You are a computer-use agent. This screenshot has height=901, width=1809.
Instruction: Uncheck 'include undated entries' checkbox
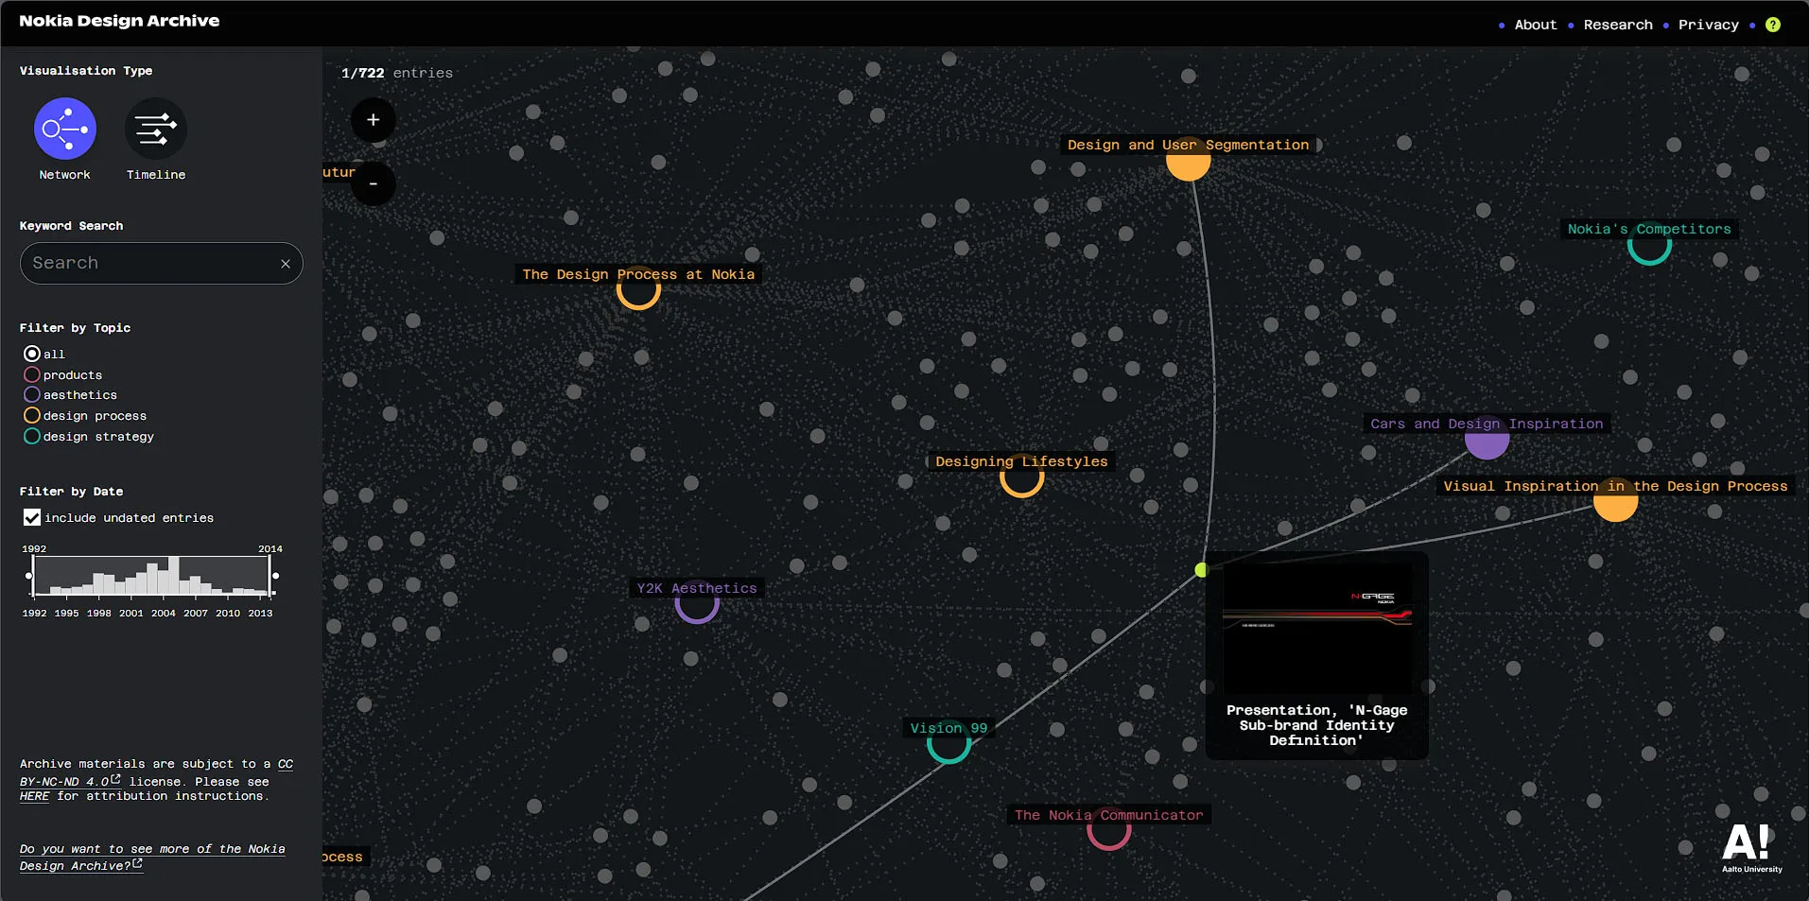click(32, 517)
